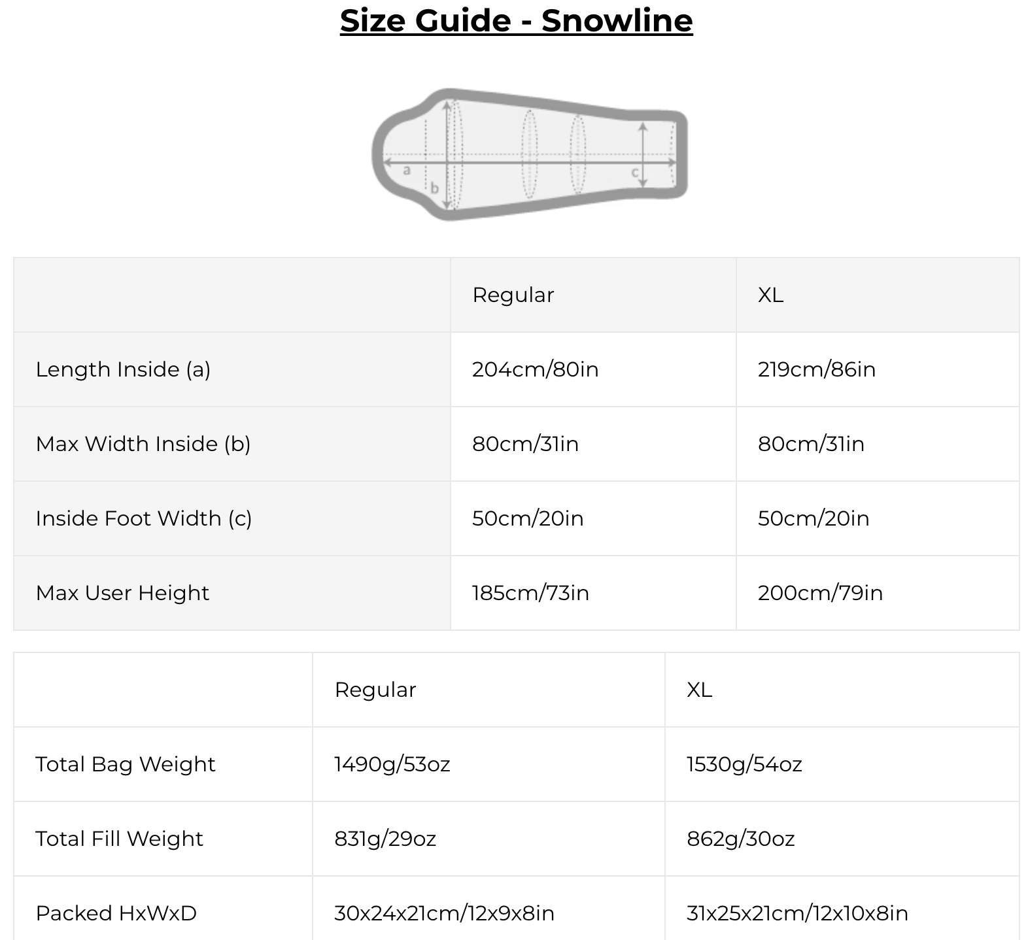
Task: Click the 831g/29oz fill weight value
Action: 385,839
